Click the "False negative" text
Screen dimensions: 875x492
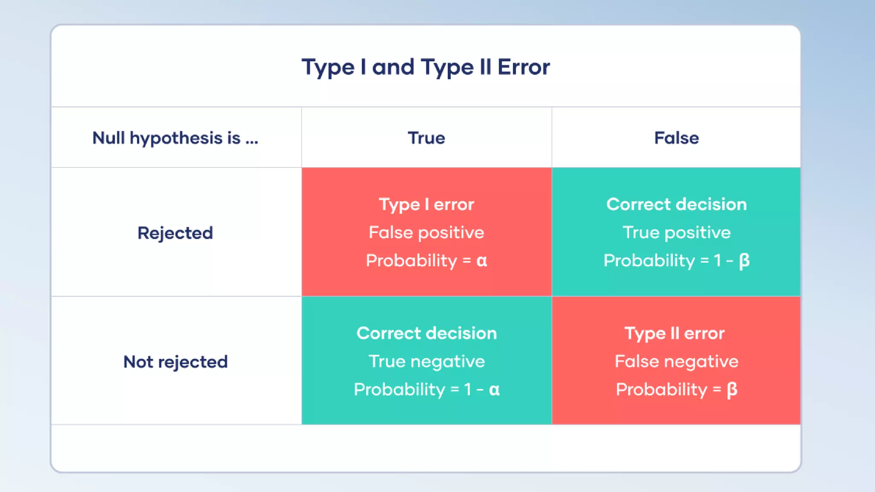click(x=676, y=362)
